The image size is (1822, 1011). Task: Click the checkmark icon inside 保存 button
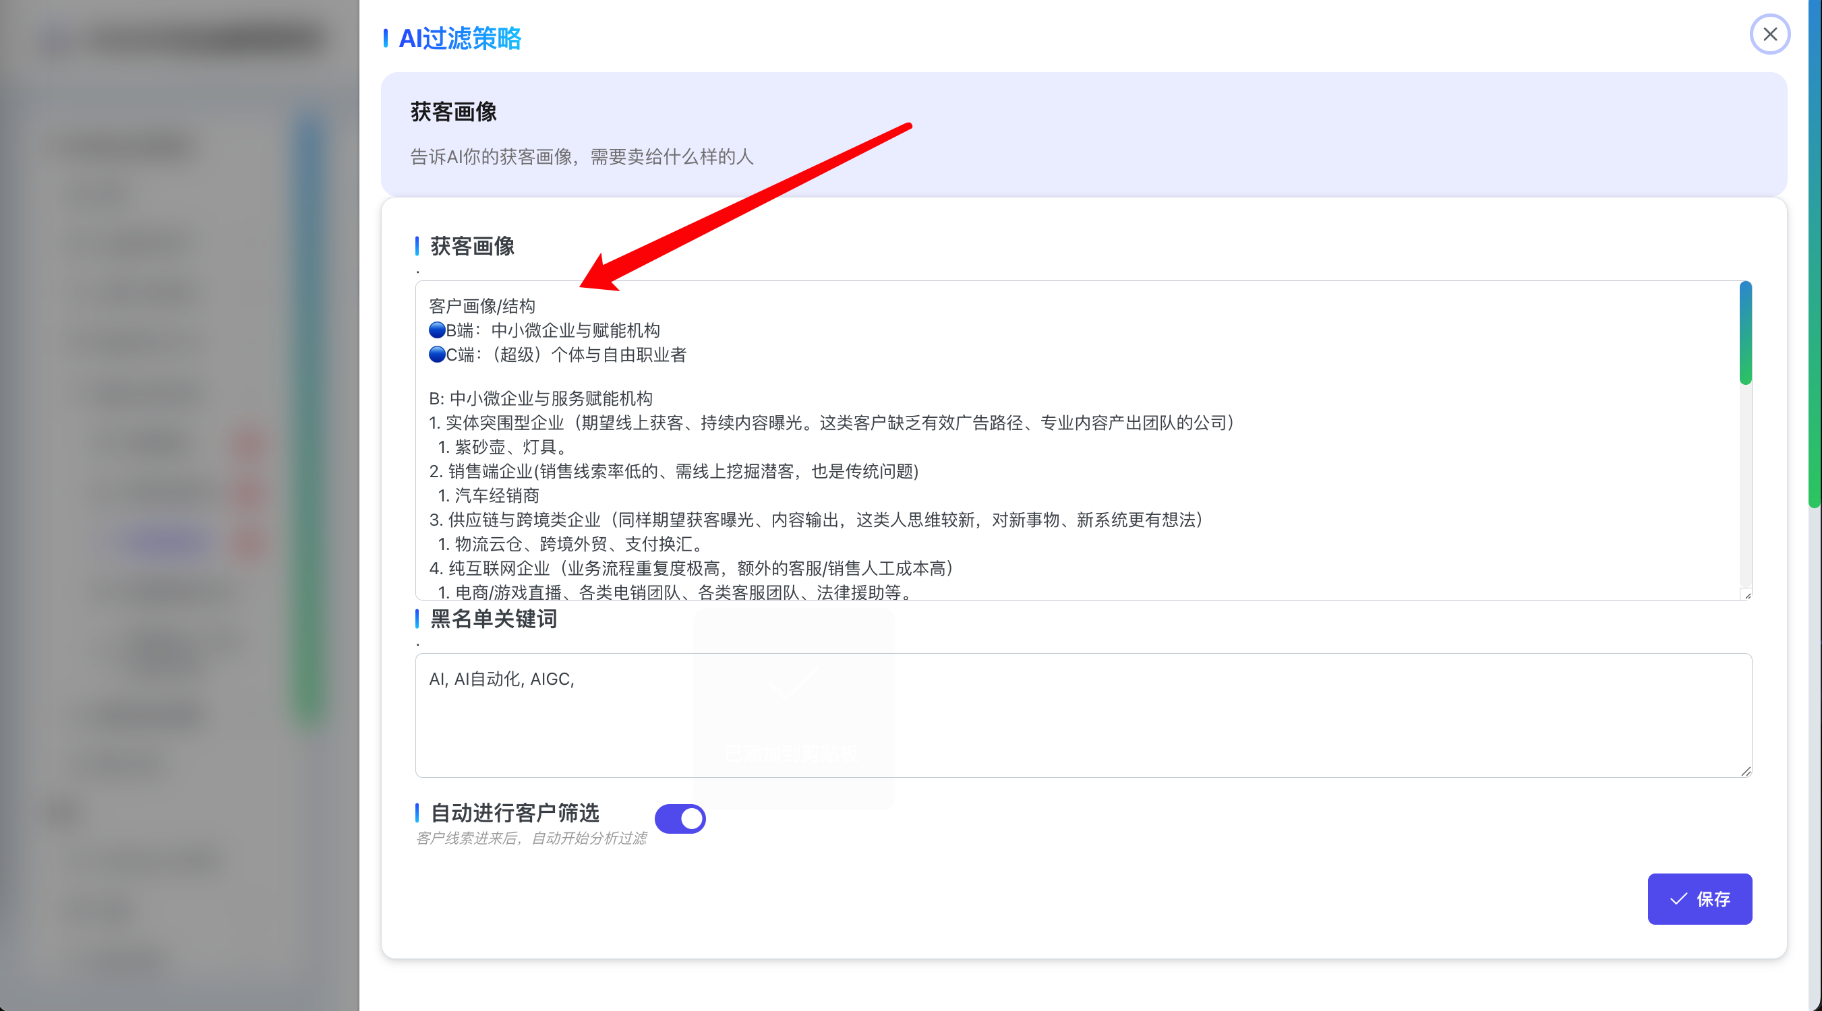click(1678, 898)
